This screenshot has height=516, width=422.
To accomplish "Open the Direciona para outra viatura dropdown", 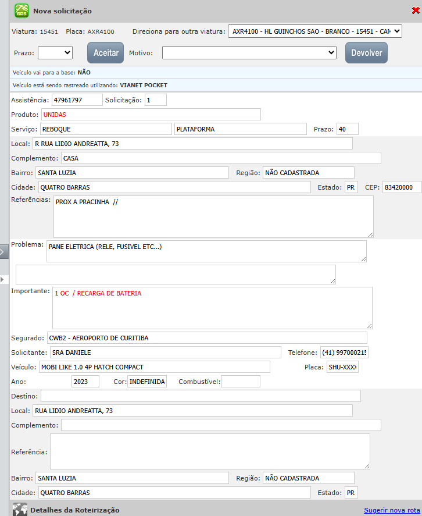I will coord(314,31).
